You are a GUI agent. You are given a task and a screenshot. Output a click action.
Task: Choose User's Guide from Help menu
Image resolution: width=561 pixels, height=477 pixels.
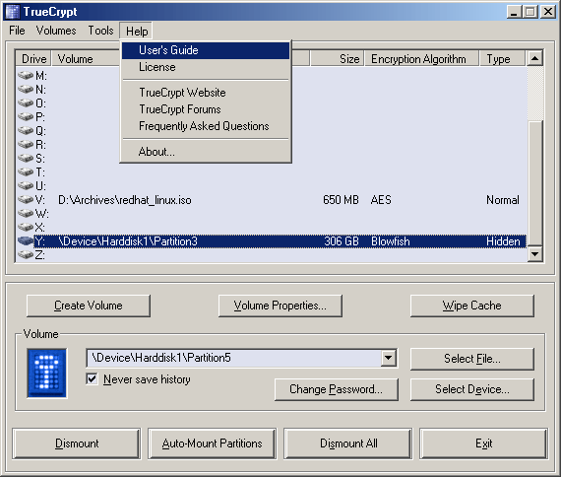206,50
